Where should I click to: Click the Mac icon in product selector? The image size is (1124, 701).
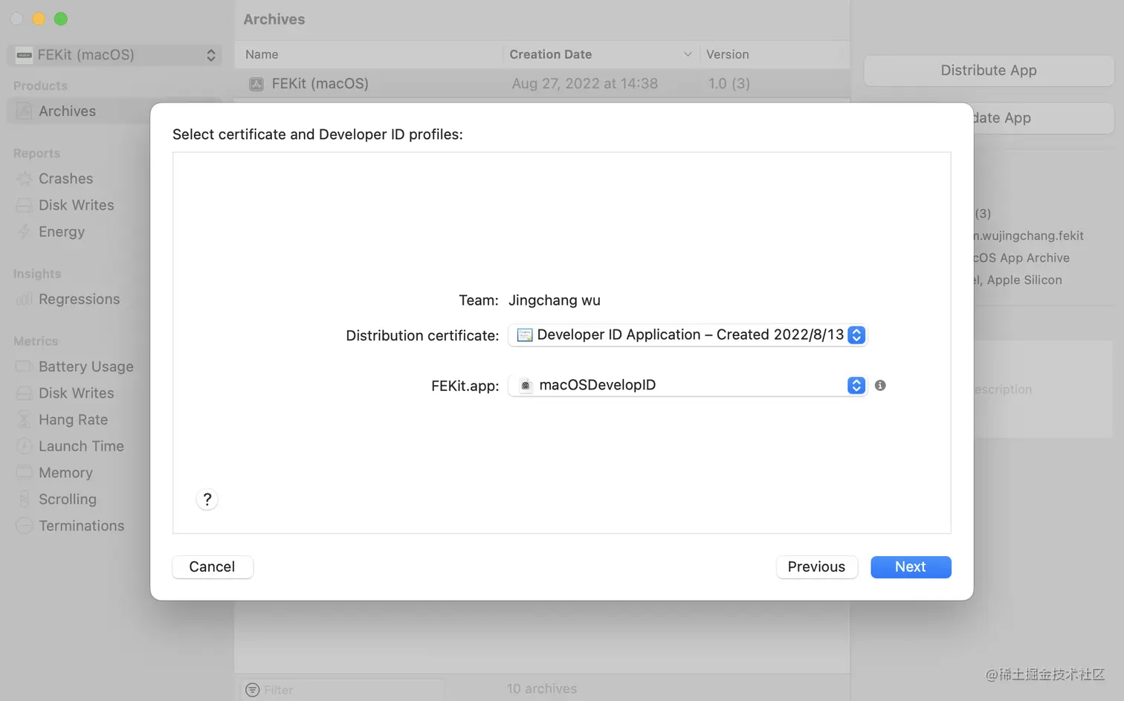[24, 55]
